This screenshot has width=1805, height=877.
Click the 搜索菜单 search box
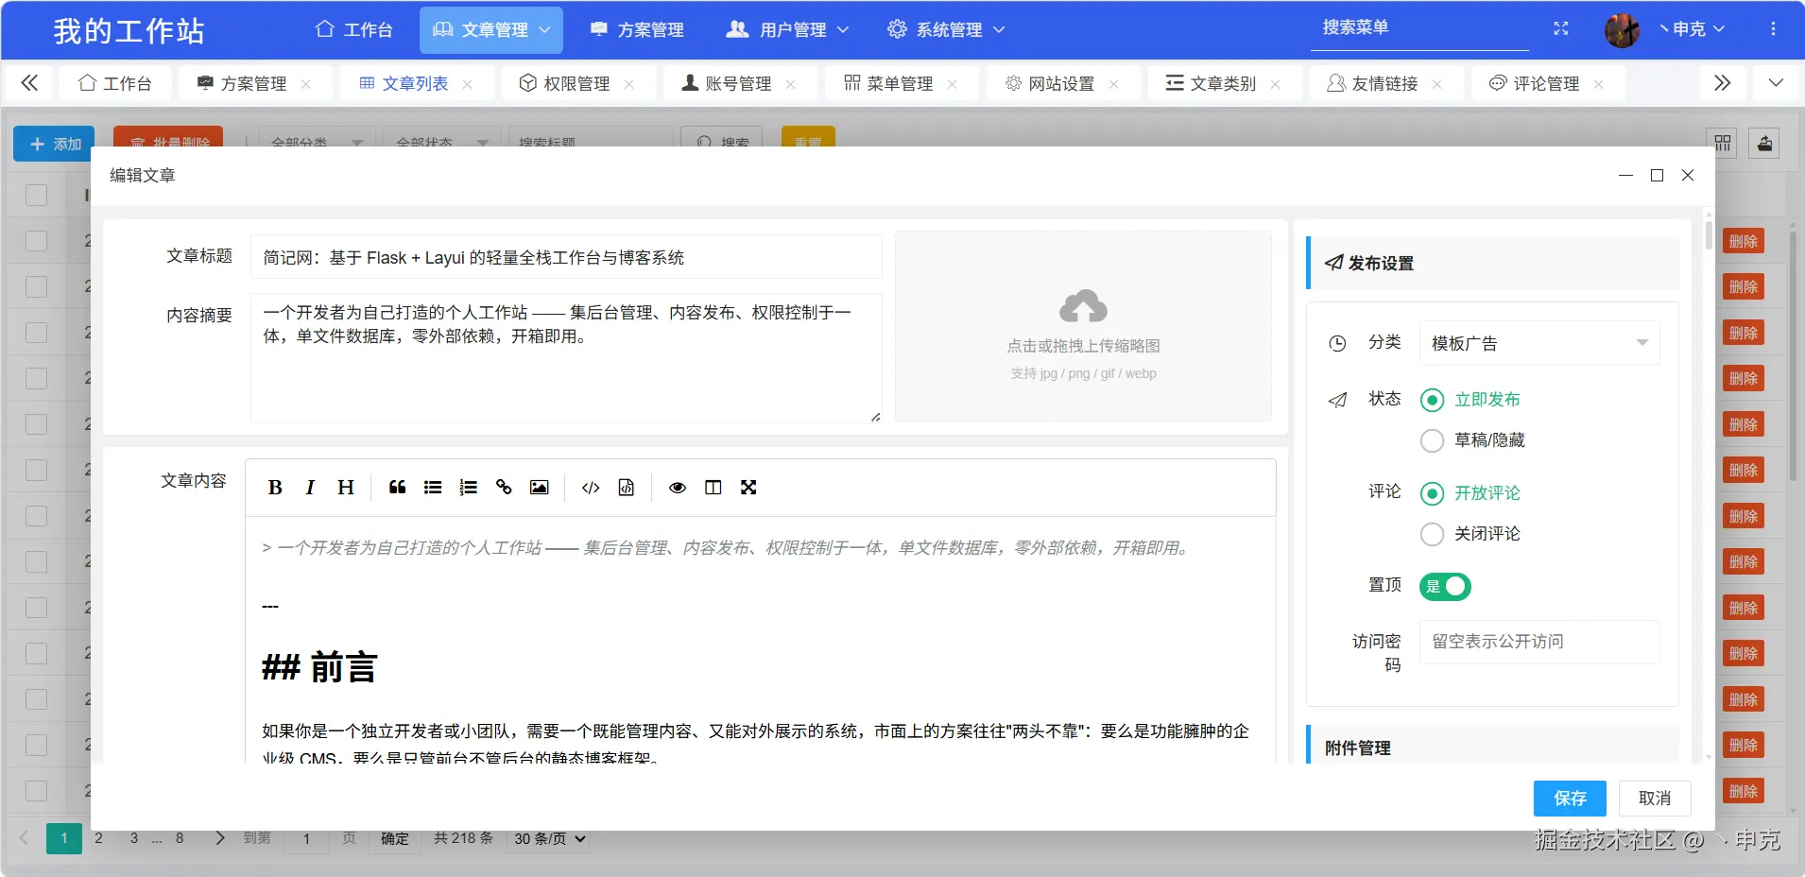point(1418,28)
